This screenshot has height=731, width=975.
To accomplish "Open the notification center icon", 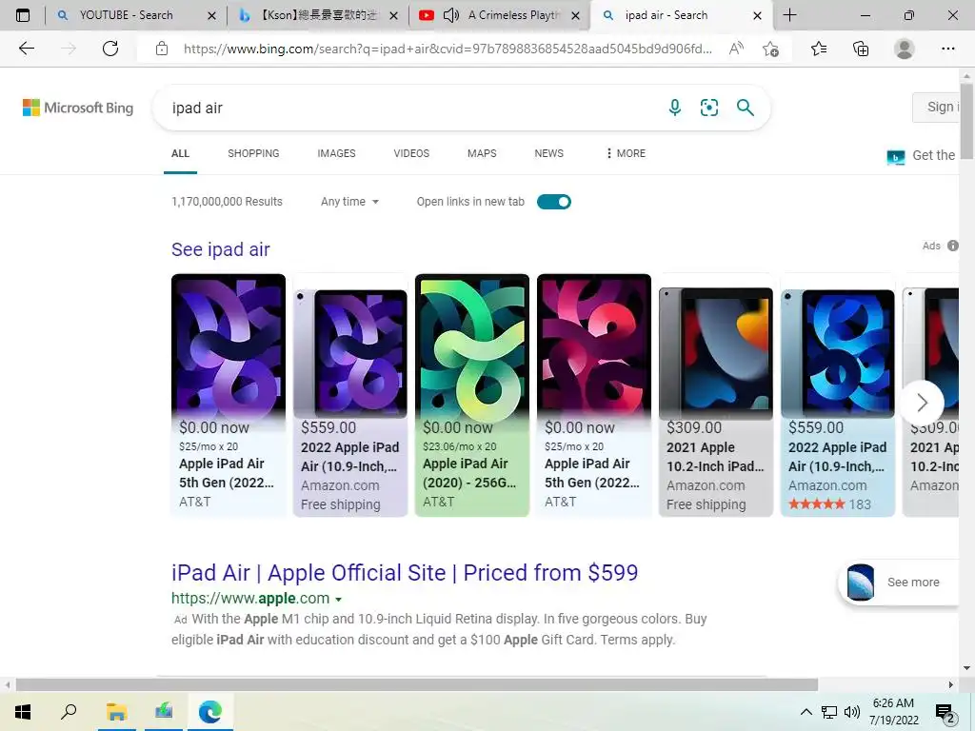I will click(945, 713).
